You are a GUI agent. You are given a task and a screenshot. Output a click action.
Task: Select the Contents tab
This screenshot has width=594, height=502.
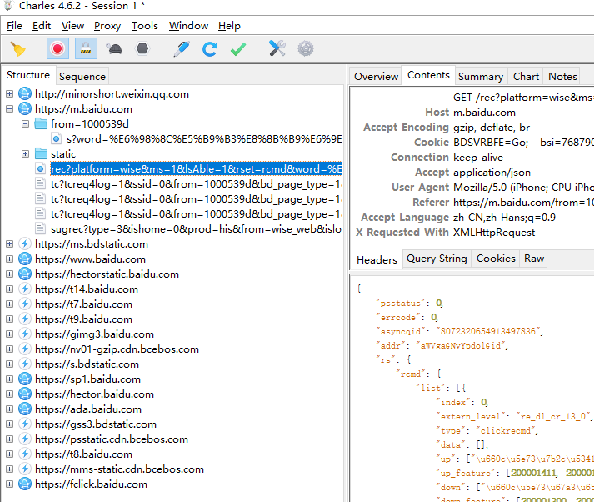pyautogui.click(x=428, y=75)
